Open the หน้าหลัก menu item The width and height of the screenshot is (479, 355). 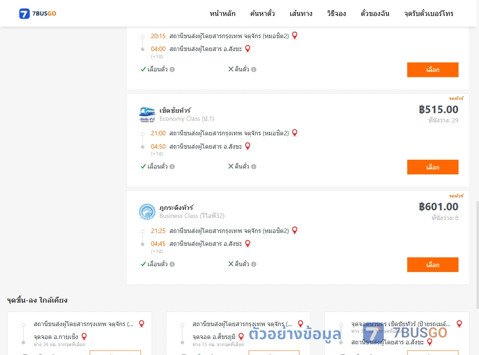coord(222,13)
